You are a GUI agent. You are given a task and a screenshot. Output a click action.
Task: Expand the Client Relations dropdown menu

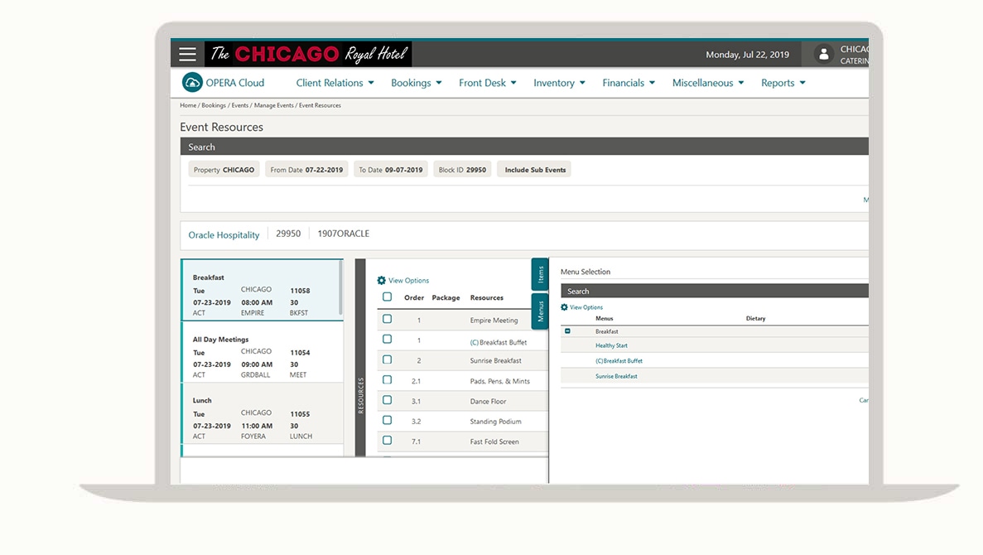point(335,83)
